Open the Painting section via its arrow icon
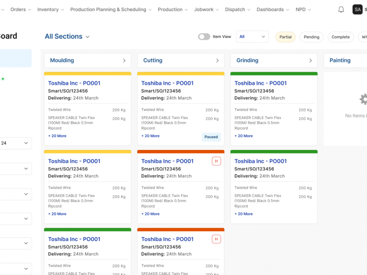Image resolution: width=367 pixels, height=275 pixels. (365, 60)
